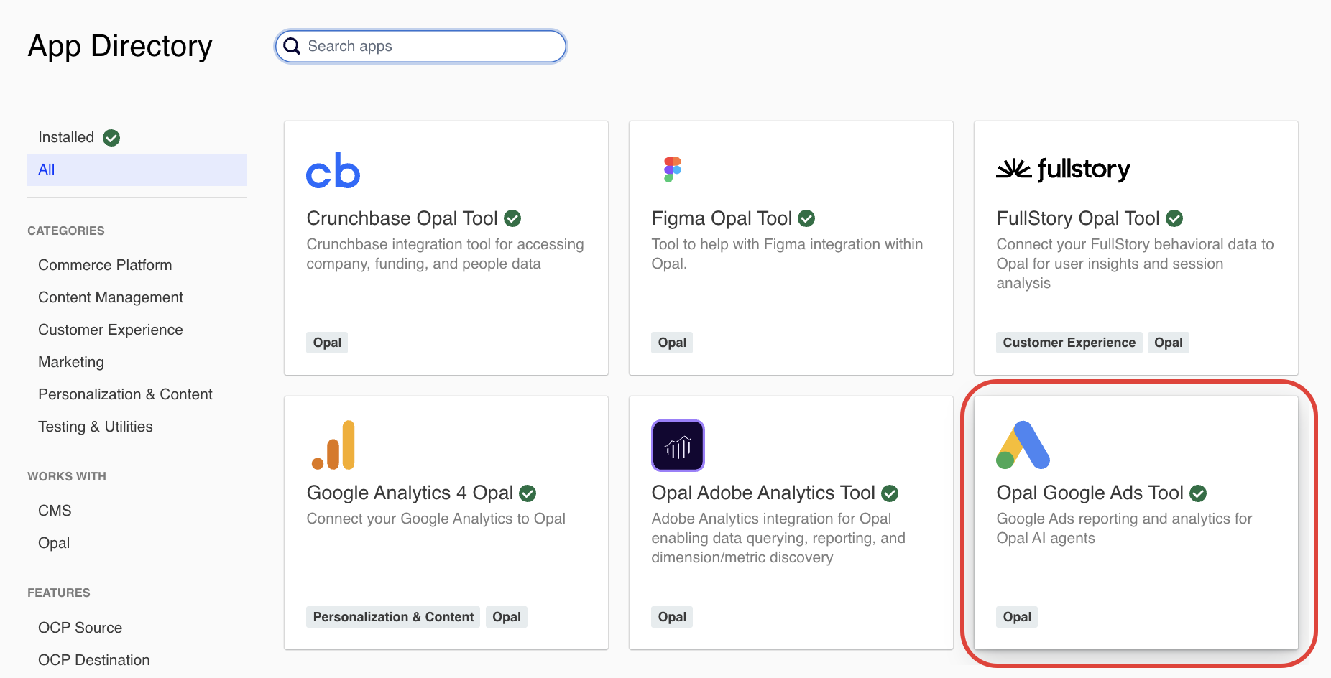
Task: Click into the Search apps field
Action: tap(431, 47)
